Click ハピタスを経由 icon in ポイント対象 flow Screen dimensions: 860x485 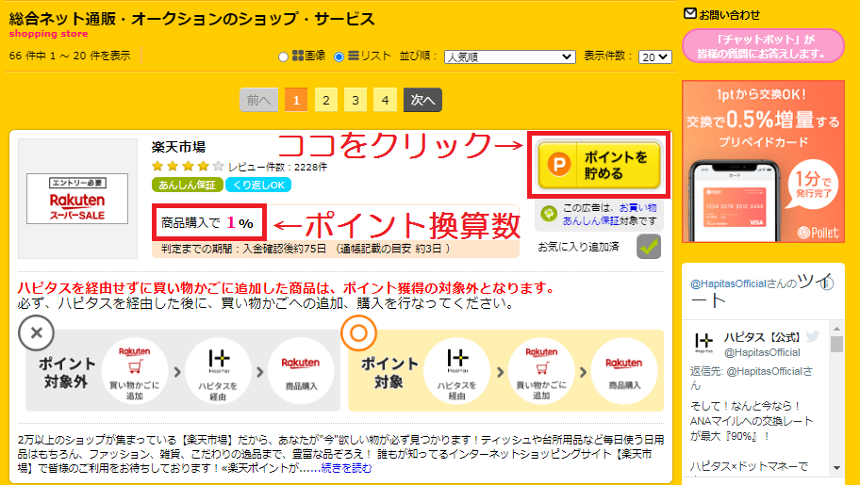coord(456,371)
